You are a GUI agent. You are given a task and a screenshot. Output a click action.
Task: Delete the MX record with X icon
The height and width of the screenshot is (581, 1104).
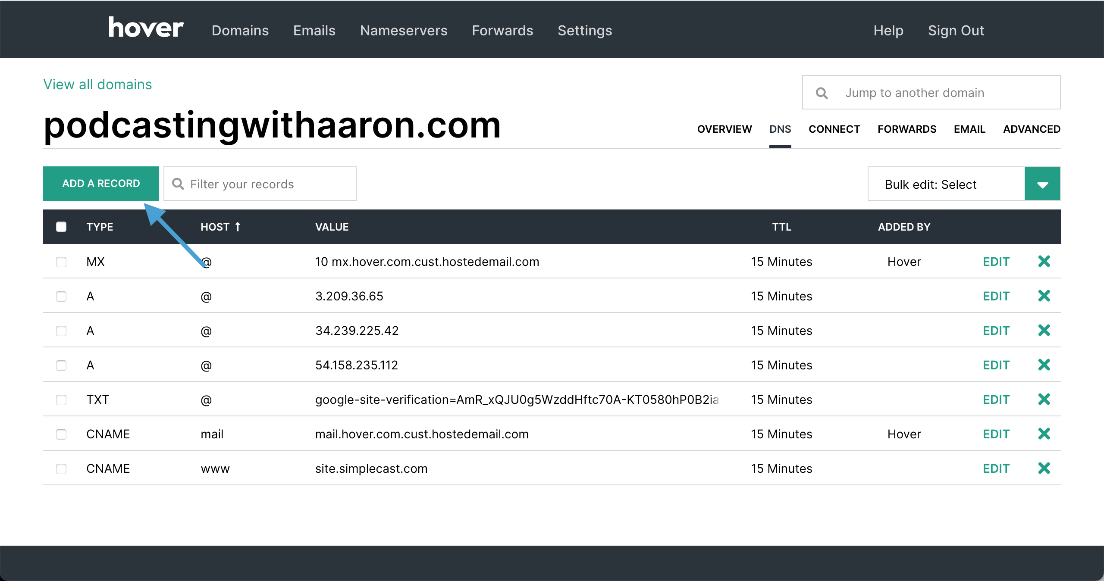coord(1044,261)
